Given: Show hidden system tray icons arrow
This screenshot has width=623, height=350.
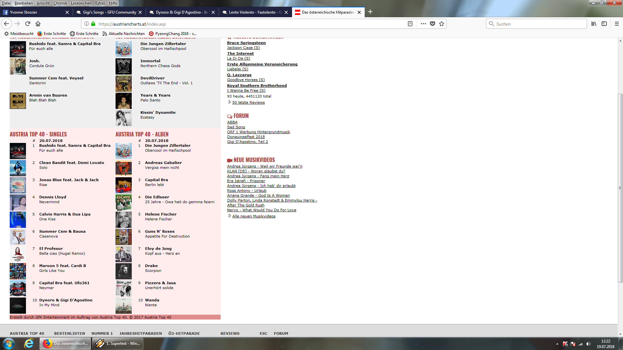Looking at the screenshot, I should pyautogui.click(x=557, y=344).
